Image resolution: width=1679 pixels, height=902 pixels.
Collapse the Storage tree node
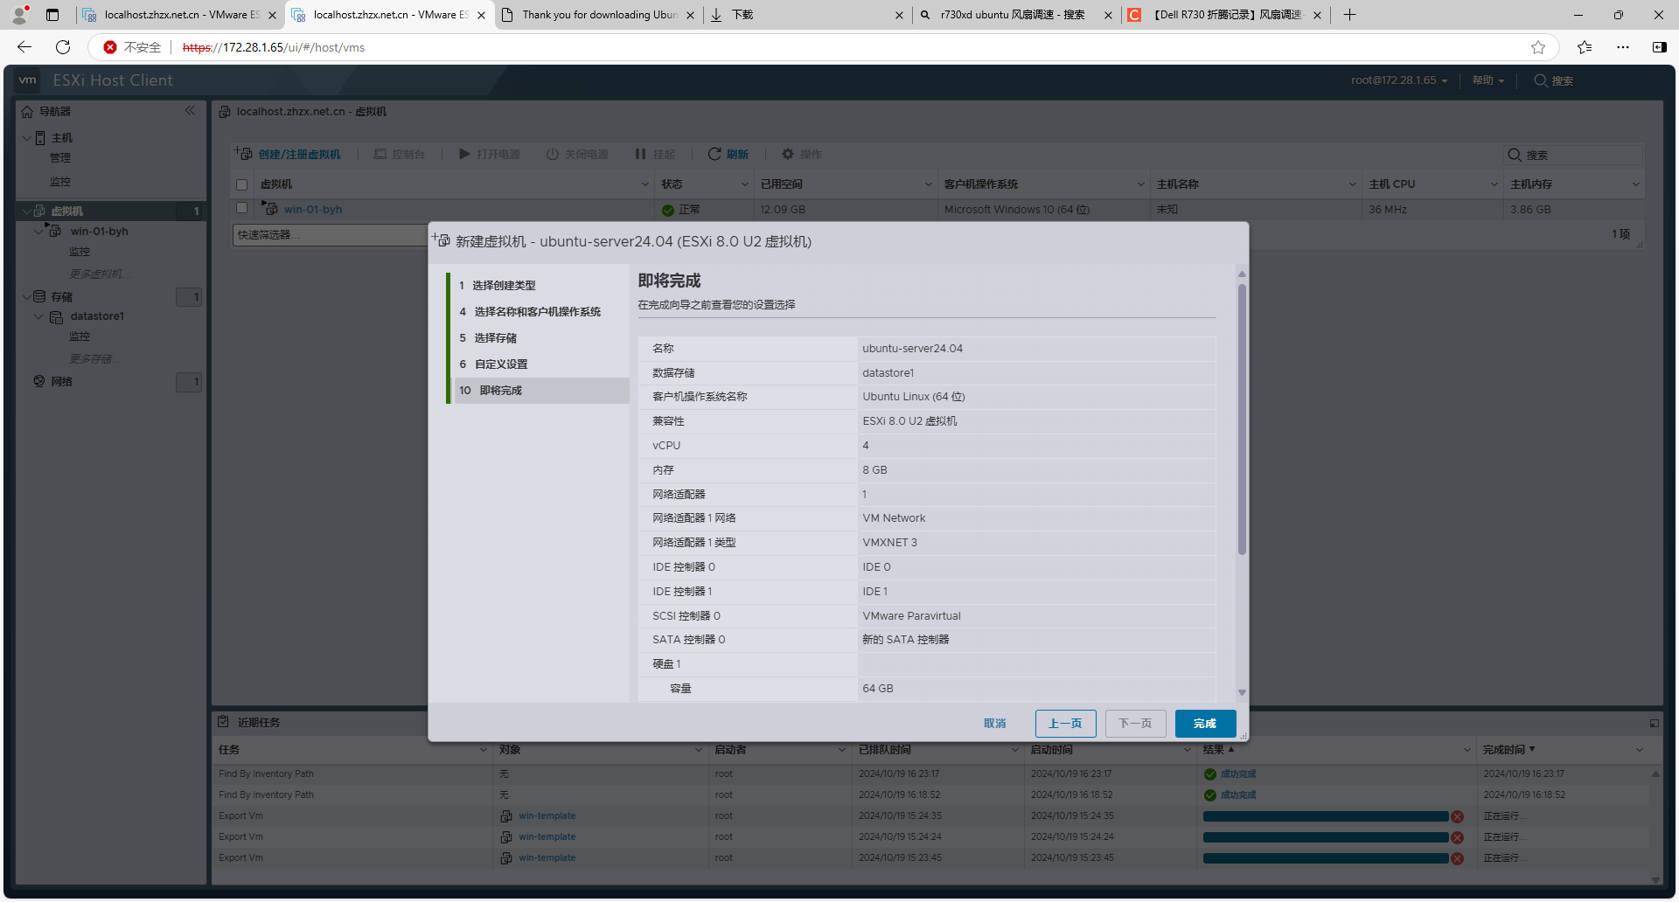27,296
